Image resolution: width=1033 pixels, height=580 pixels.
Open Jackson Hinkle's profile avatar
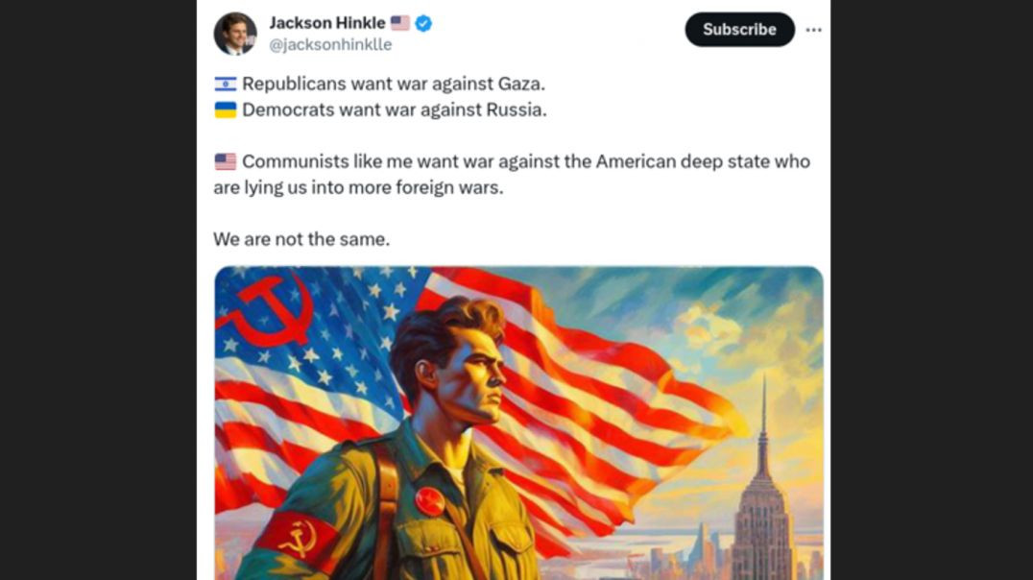click(x=235, y=33)
